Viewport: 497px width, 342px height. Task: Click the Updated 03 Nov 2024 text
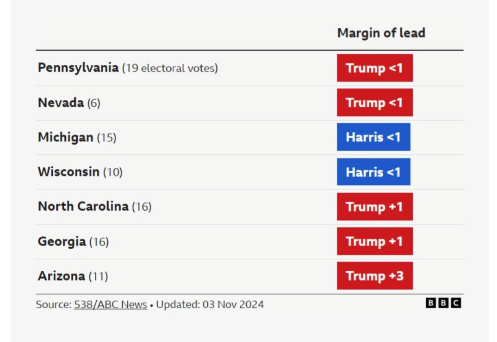(210, 304)
